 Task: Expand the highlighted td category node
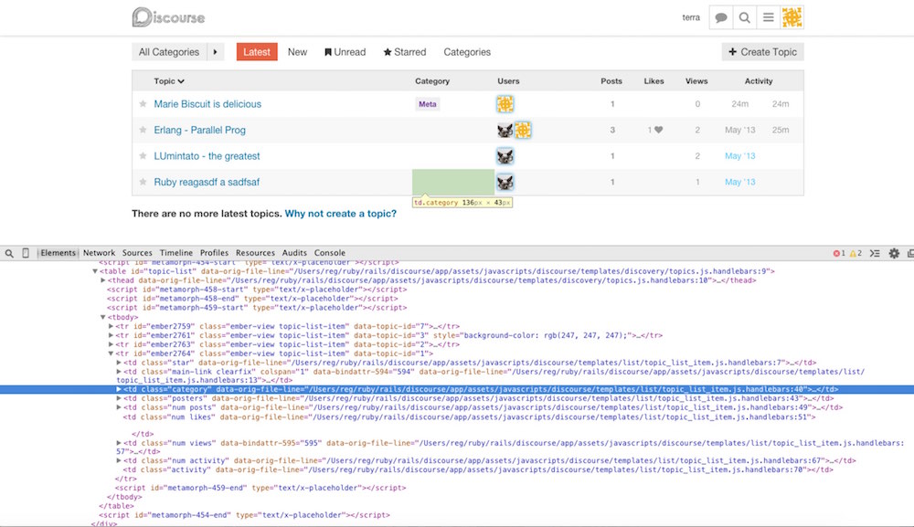coord(119,390)
